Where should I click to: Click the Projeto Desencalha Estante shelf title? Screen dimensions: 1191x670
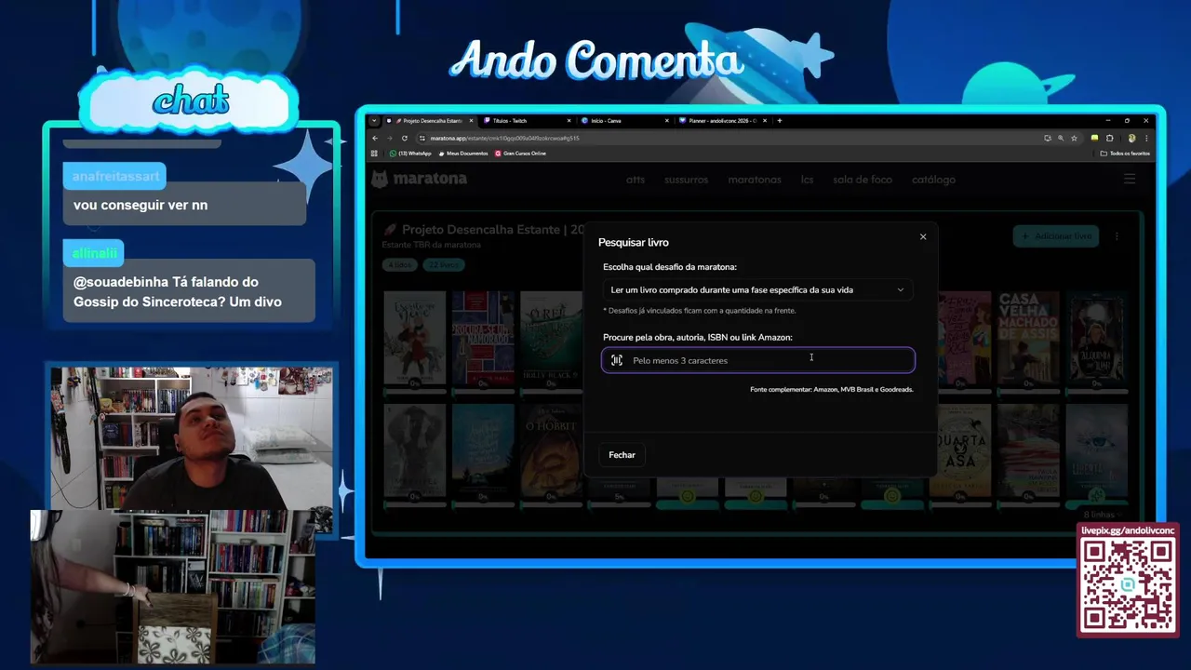tap(485, 230)
